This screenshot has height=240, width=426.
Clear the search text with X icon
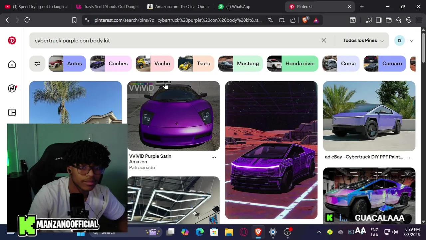(324, 40)
